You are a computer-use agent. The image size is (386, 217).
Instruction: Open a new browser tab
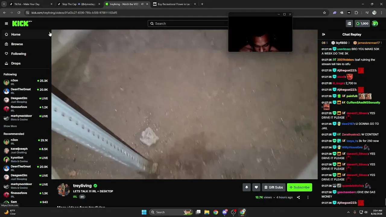point(202,4)
